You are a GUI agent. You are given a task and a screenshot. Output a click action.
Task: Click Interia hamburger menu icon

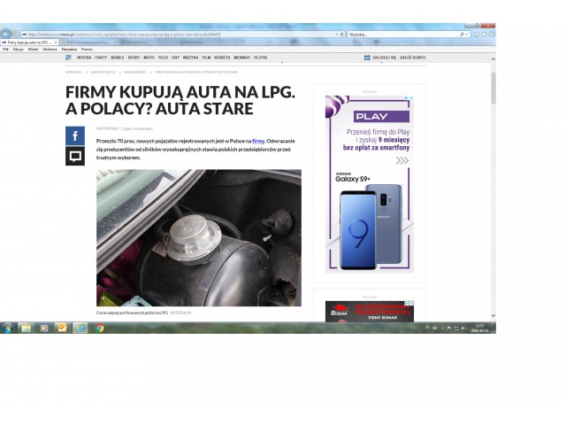69,58
